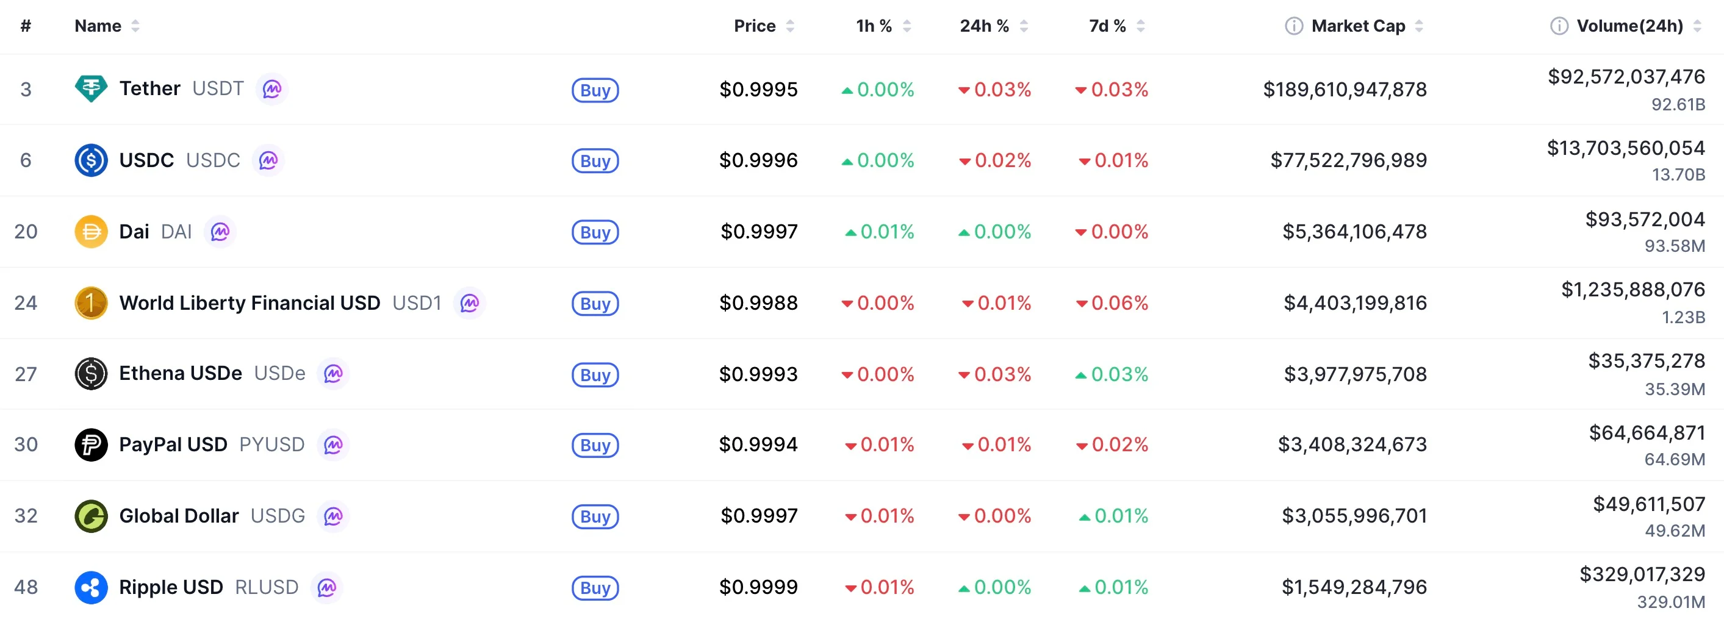The width and height of the screenshot is (1724, 622).
Task: Click the PayPal USD logo icon
Action: [91, 445]
